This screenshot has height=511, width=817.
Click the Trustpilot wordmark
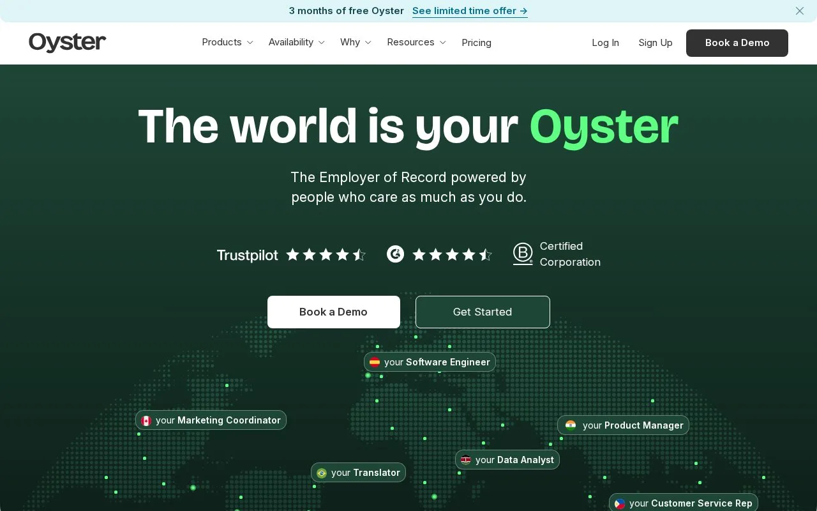248,256
